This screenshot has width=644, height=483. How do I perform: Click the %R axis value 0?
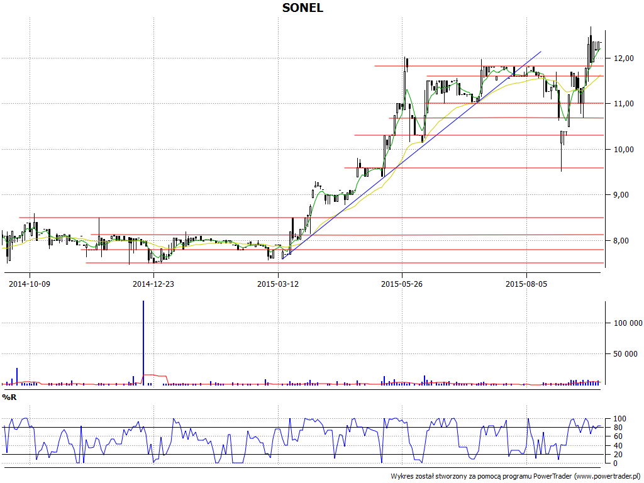click(615, 464)
